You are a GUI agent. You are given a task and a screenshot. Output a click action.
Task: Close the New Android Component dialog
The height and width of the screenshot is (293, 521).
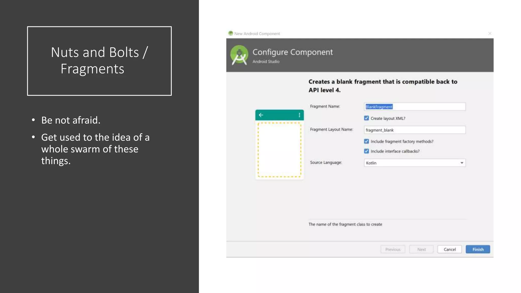click(490, 33)
